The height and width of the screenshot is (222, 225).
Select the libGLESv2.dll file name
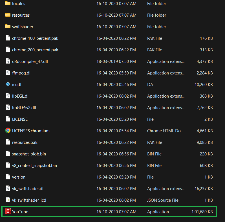24,108
